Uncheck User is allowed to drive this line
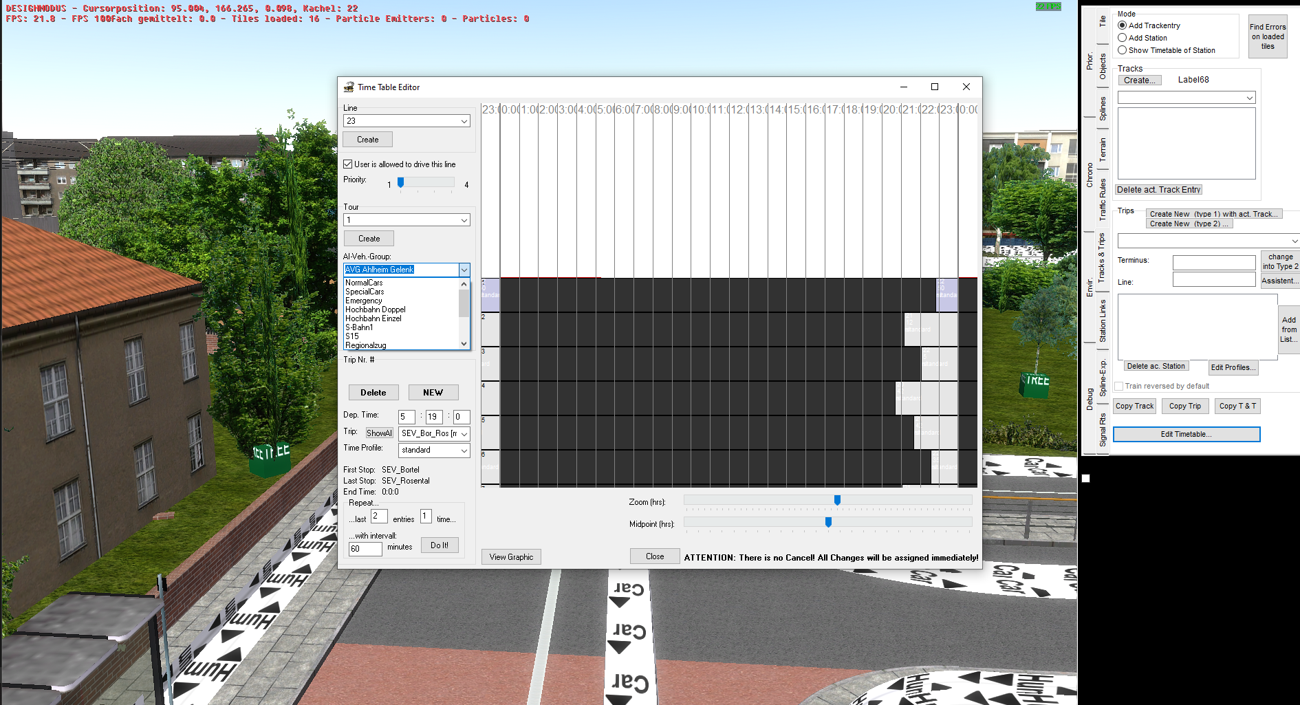 [x=348, y=164]
